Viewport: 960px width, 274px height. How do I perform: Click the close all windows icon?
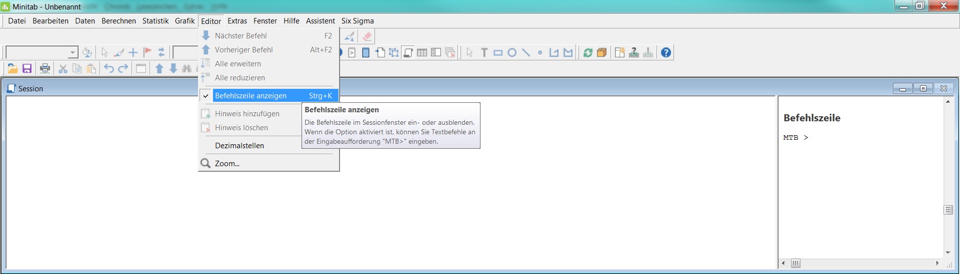point(450,52)
